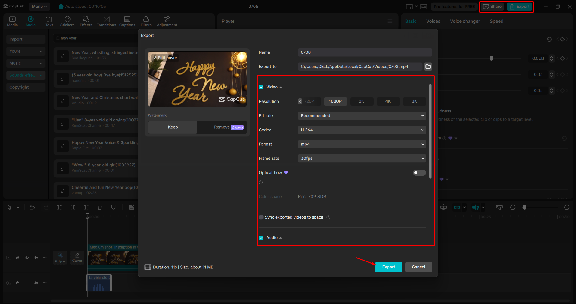Open the Format mp4 dropdown
576x304 pixels.
point(362,144)
